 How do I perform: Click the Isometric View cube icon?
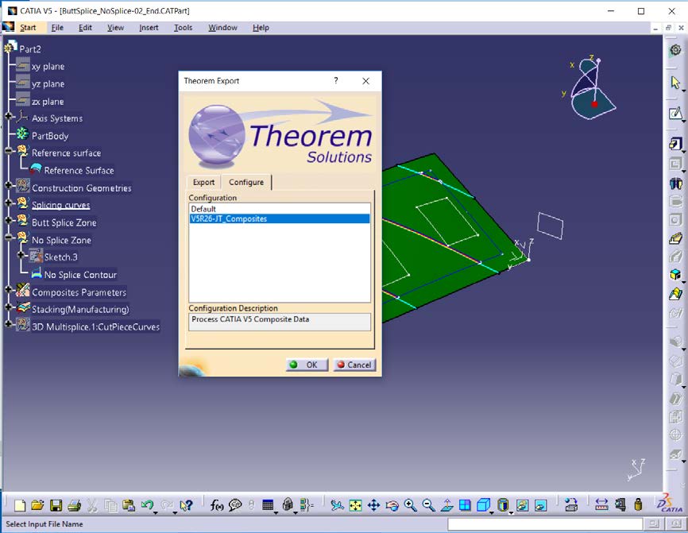coord(483,505)
